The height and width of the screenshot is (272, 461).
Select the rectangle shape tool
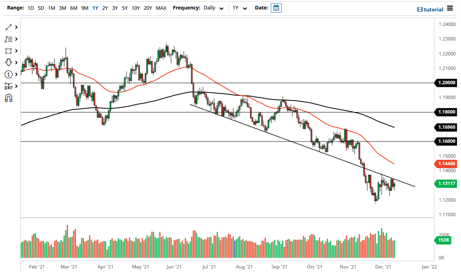[8, 51]
